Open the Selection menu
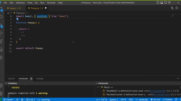The height and width of the screenshot is (101, 181). point(20,3)
